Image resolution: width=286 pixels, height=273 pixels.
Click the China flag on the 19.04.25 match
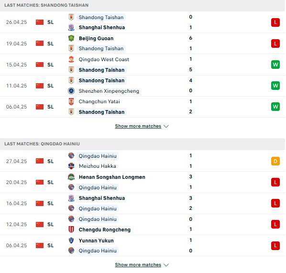tap(40, 44)
